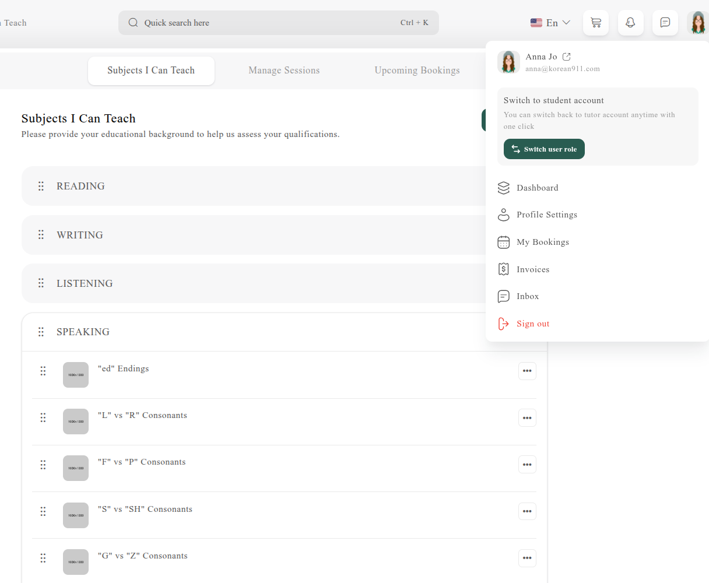Click the drag handle beside "ed" Endings
The width and height of the screenshot is (709, 583).
(43, 371)
